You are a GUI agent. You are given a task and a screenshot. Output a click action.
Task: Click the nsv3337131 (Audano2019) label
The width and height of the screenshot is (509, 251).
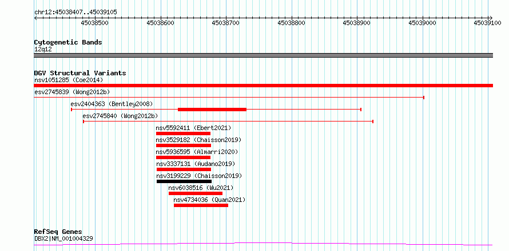[x=196, y=164]
